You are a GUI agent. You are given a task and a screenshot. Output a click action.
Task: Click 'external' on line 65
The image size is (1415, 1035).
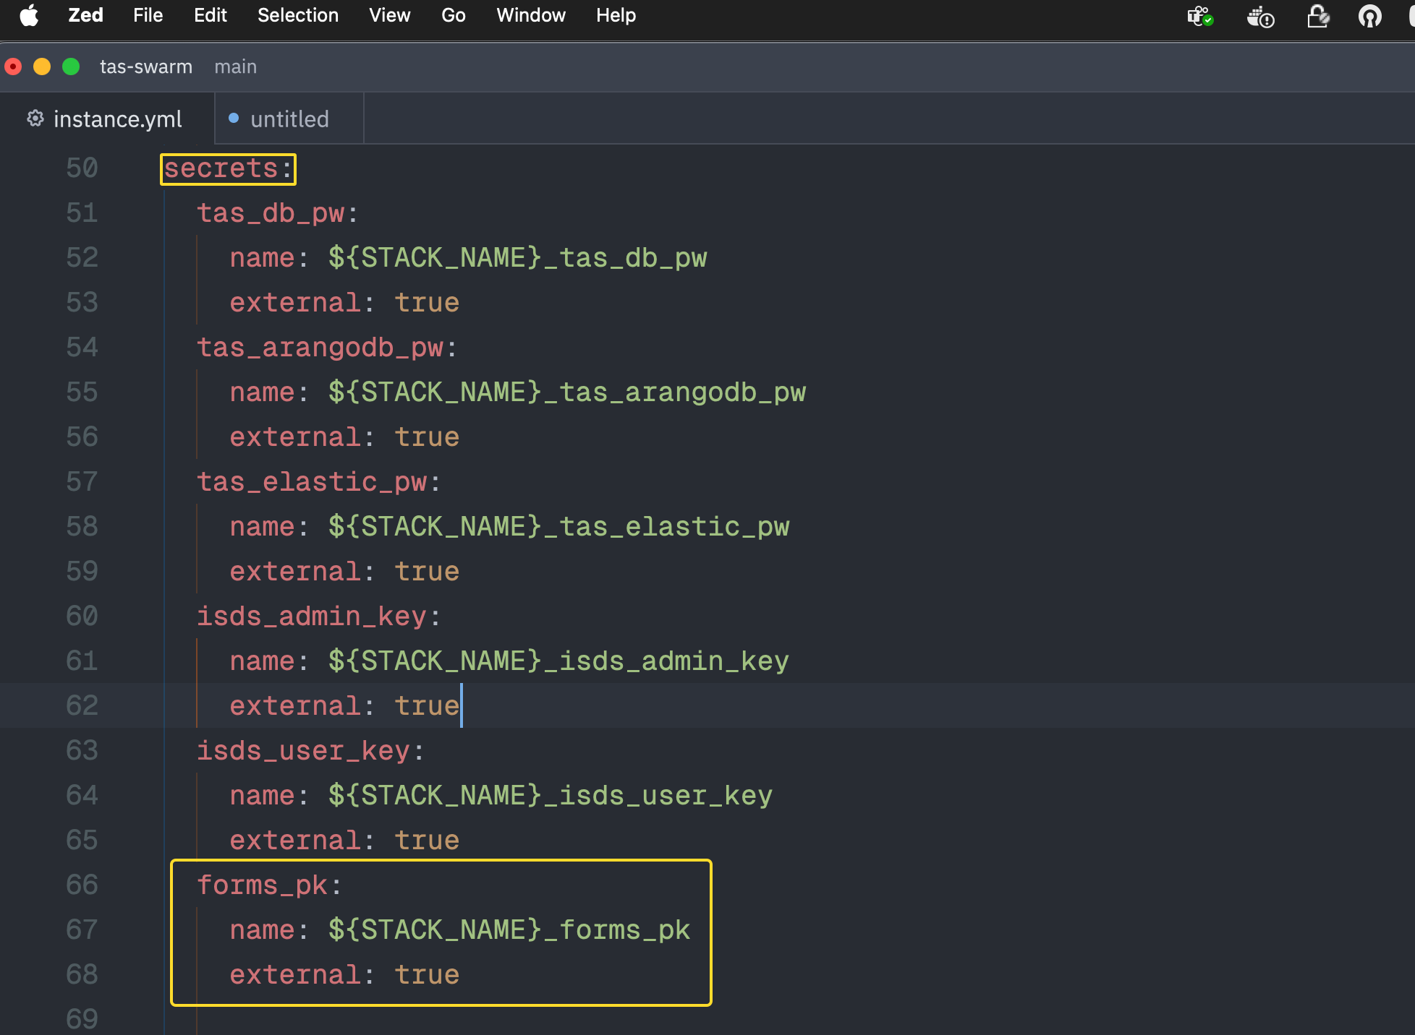295,841
